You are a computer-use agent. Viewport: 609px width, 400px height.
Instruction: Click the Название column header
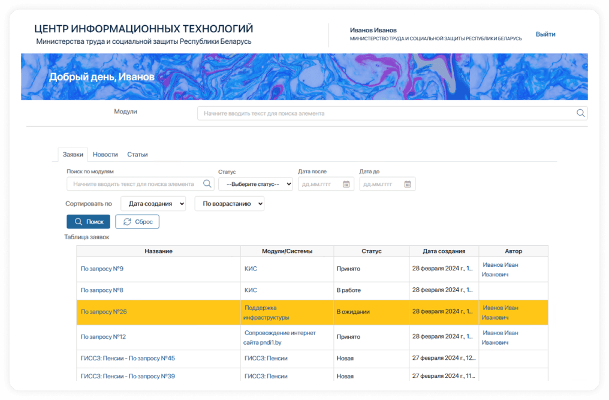tap(158, 251)
